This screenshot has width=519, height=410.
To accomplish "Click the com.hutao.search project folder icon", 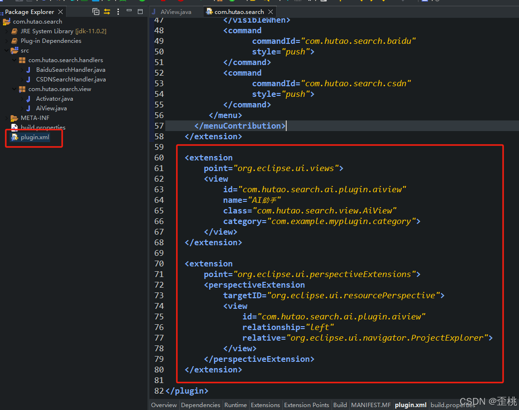I will 7,22.
